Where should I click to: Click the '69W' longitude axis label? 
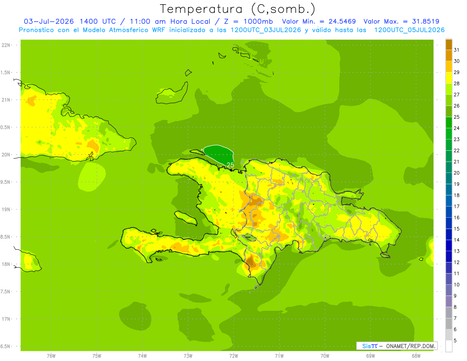point(370,356)
